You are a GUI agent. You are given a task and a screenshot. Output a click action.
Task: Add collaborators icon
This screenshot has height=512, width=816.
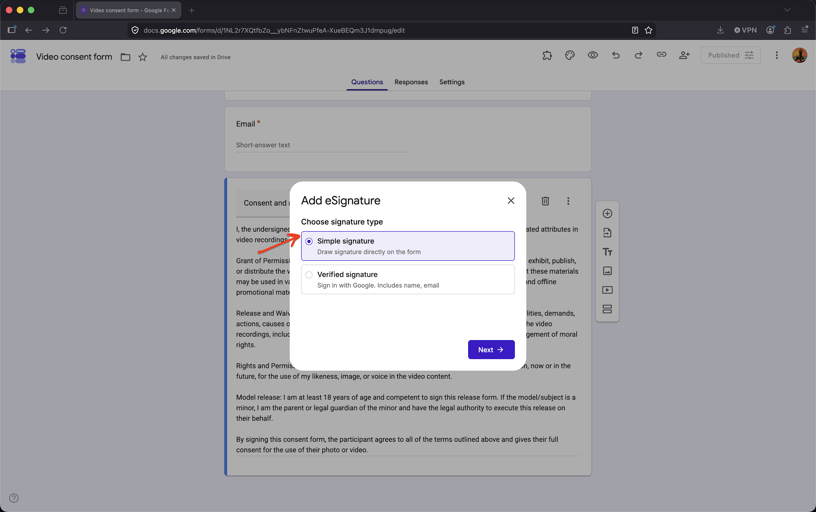(x=685, y=55)
